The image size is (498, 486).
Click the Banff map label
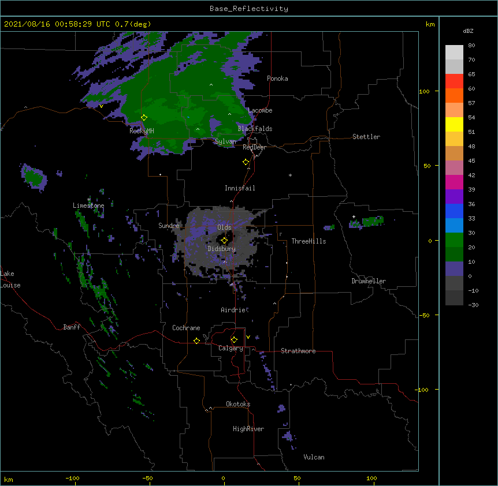(72, 327)
